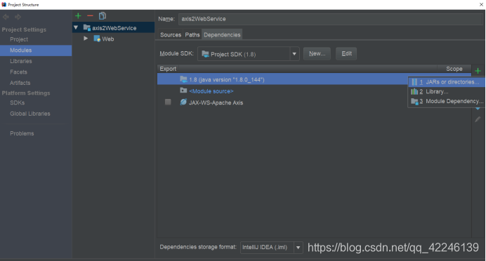Toggle export checkbox for JAX-WS-Apache Axis
486x261 pixels.
click(168, 102)
